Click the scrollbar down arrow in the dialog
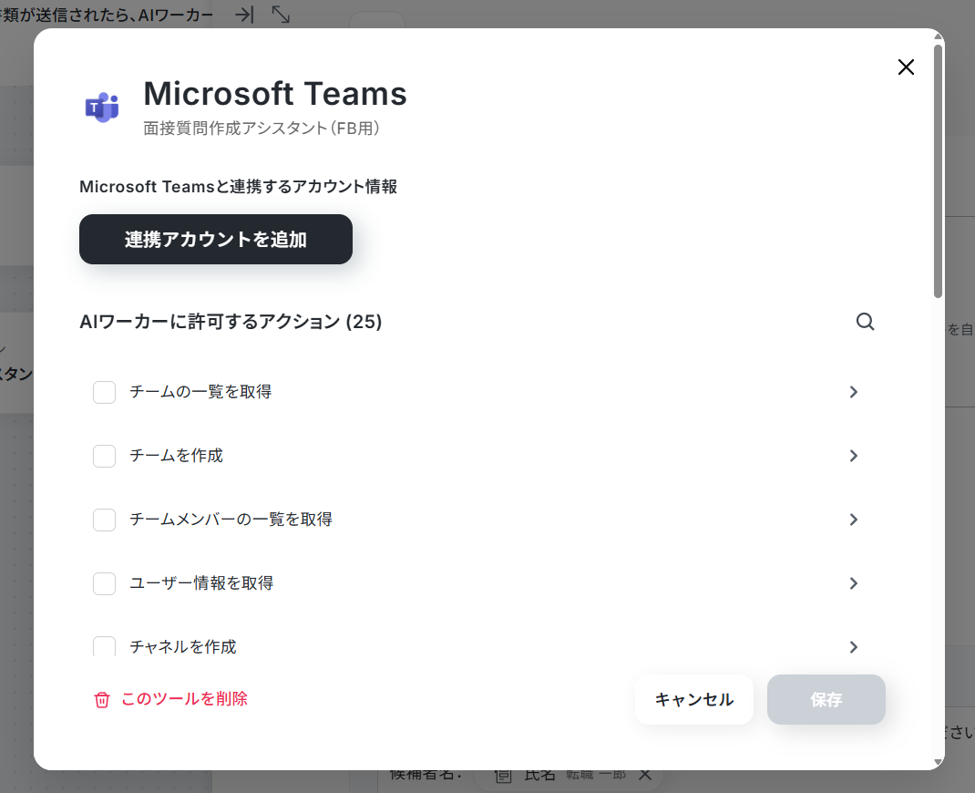The image size is (975, 793). [939, 763]
